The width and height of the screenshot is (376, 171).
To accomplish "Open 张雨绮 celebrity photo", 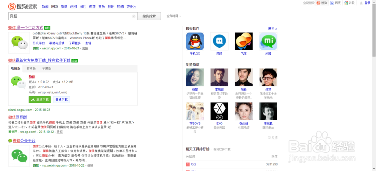I will click(x=244, y=111).
